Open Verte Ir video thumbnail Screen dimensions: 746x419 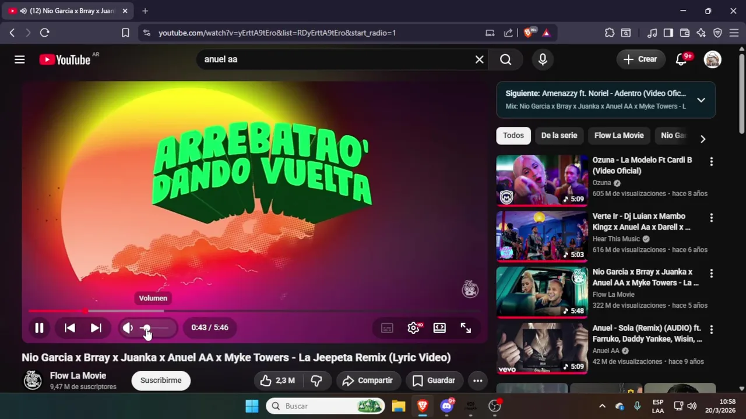tap(542, 236)
